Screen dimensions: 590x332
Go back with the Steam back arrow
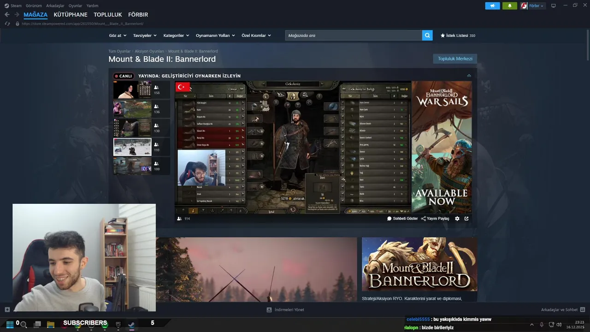pyautogui.click(x=7, y=15)
